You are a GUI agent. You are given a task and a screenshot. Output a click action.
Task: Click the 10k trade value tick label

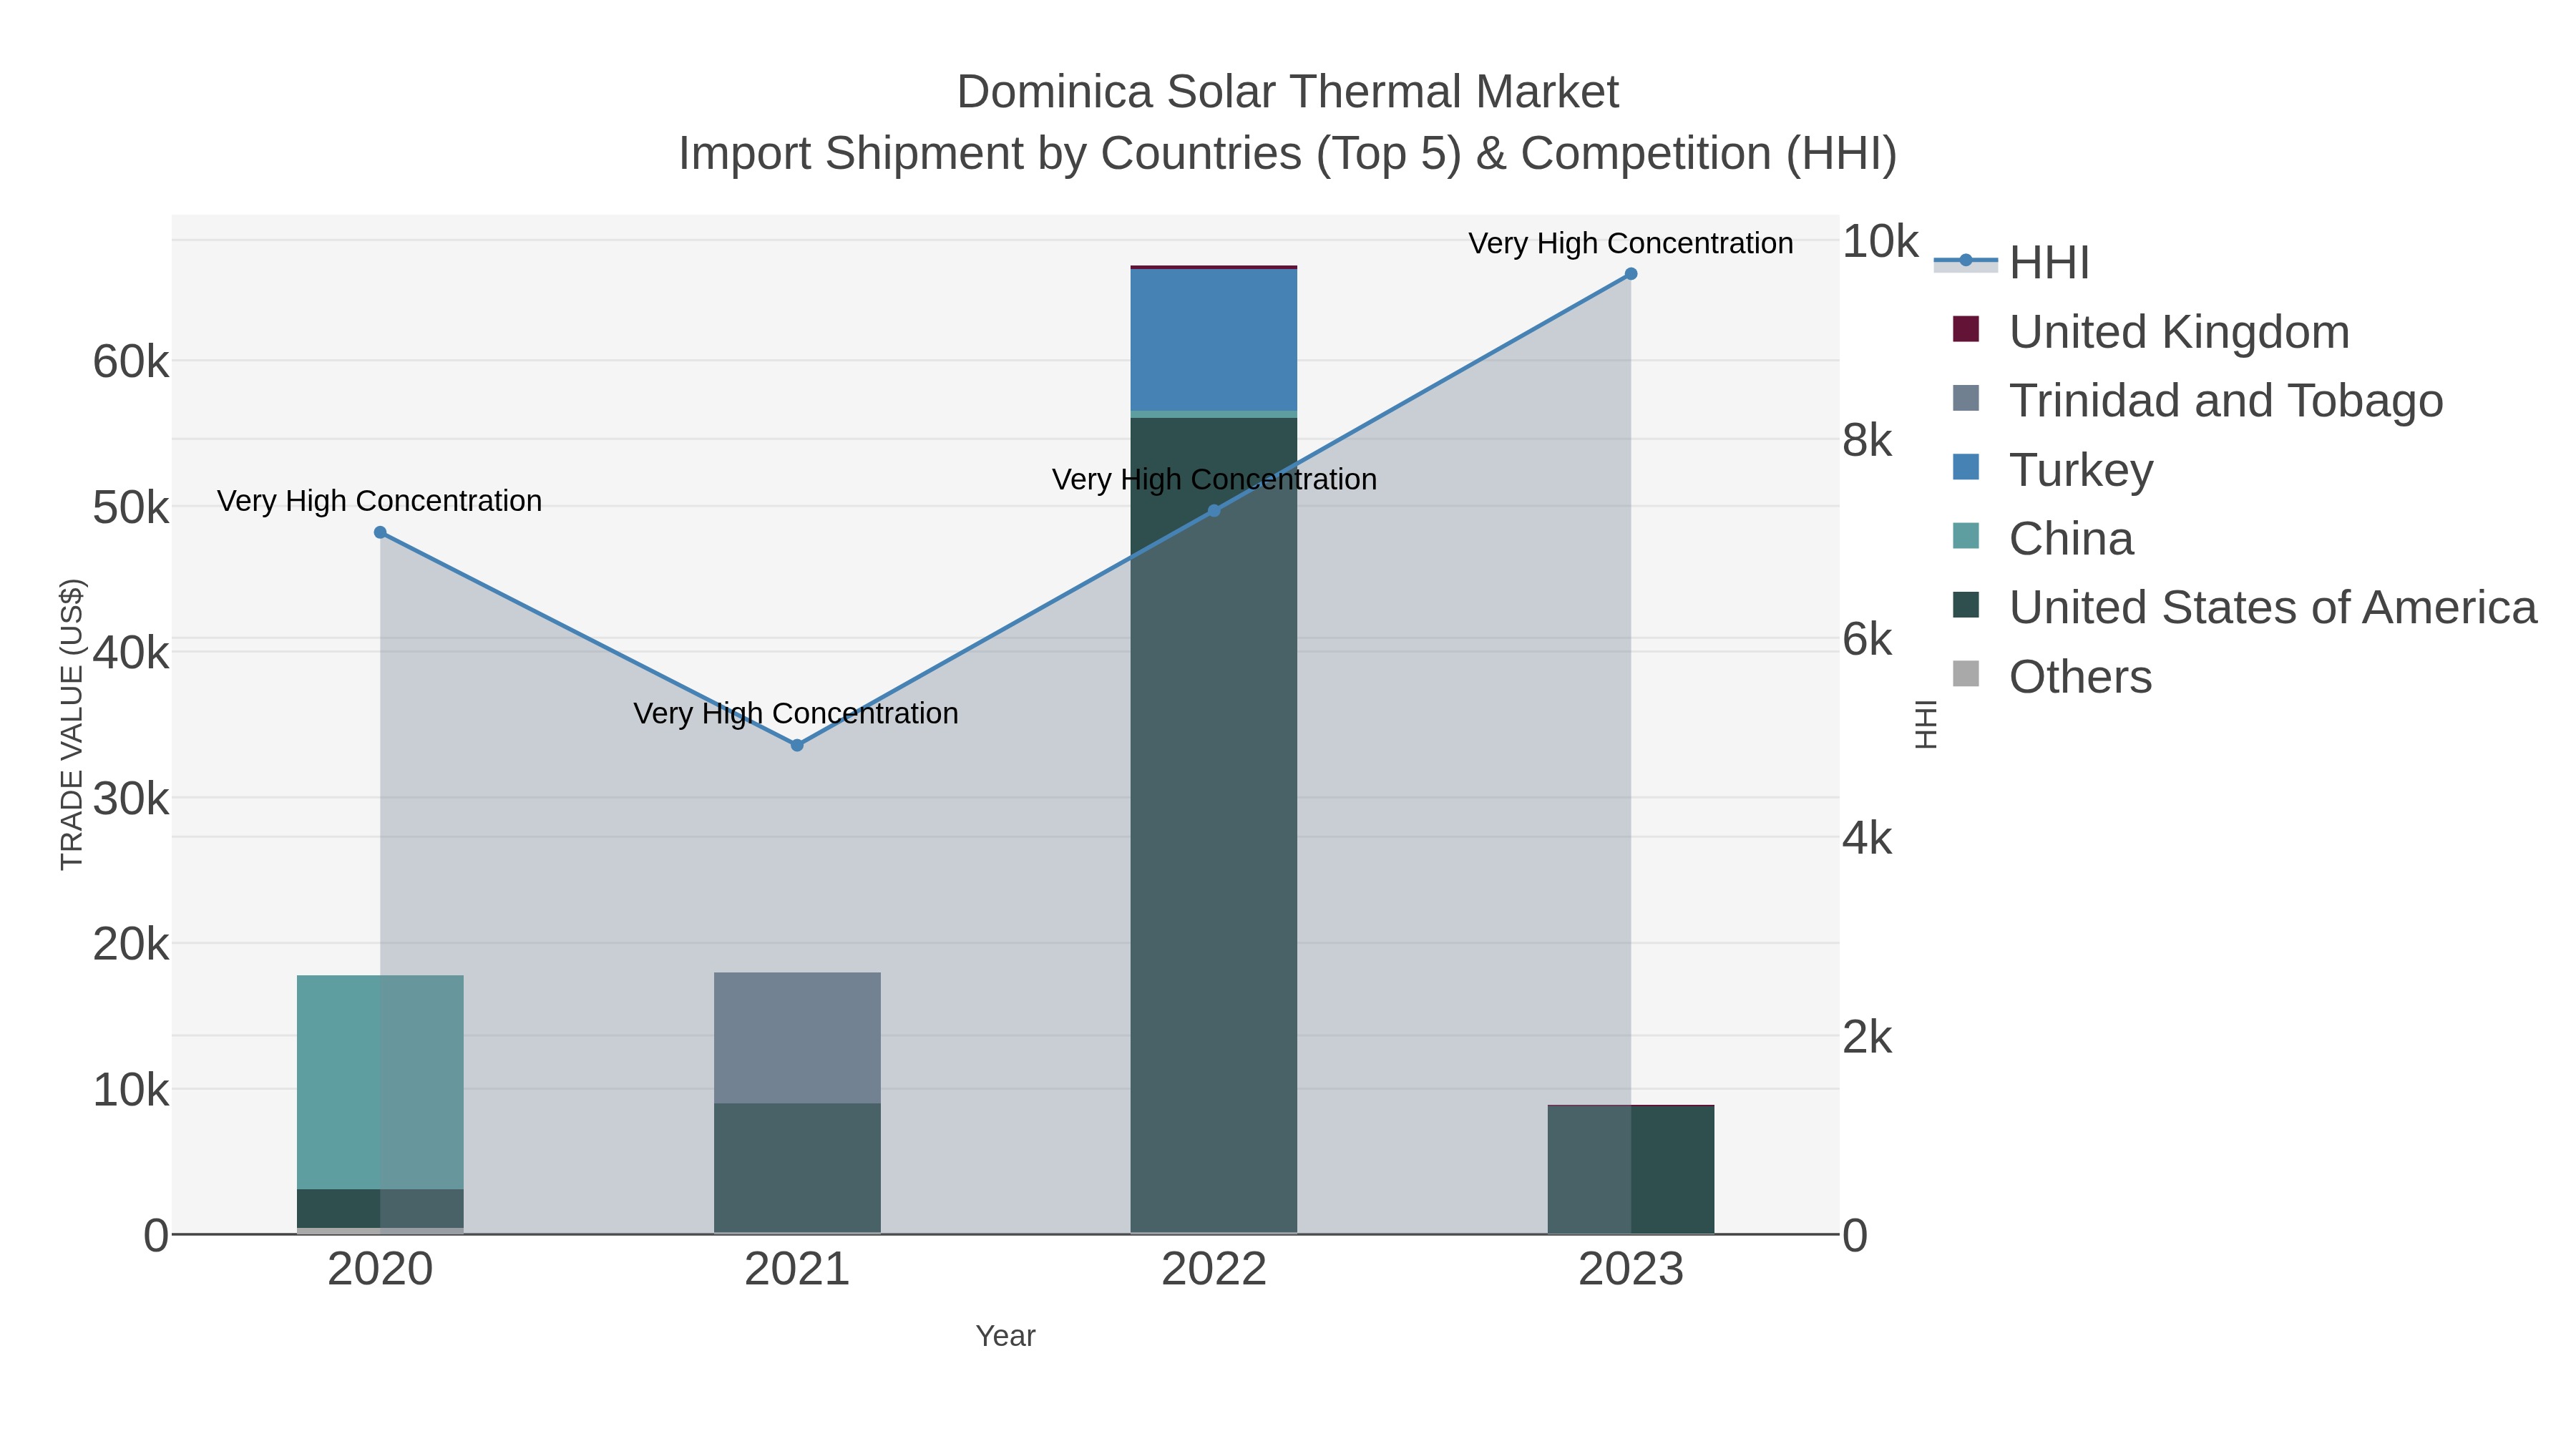[131, 1090]
